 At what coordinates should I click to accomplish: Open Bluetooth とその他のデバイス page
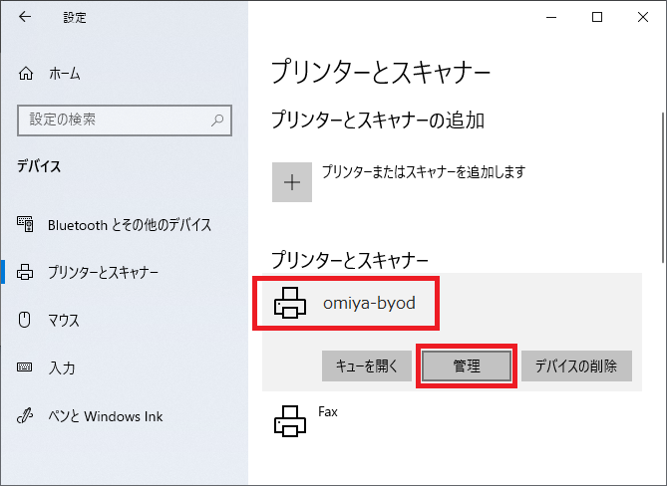(129, 225)
